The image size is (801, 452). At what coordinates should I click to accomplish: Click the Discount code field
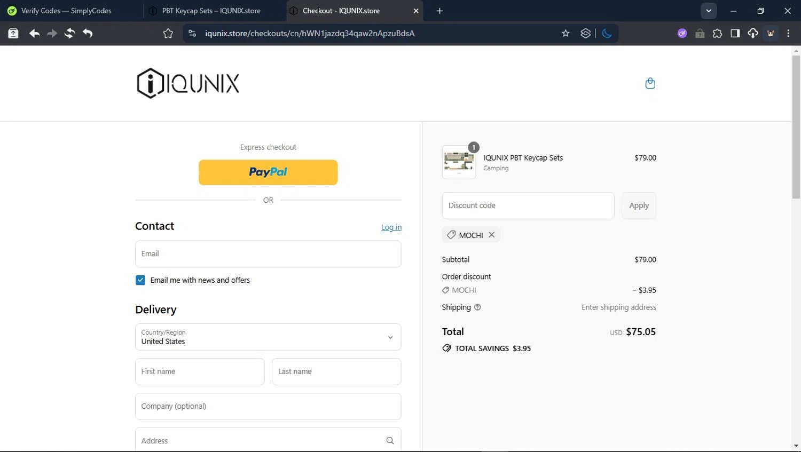tap(528, 205)
